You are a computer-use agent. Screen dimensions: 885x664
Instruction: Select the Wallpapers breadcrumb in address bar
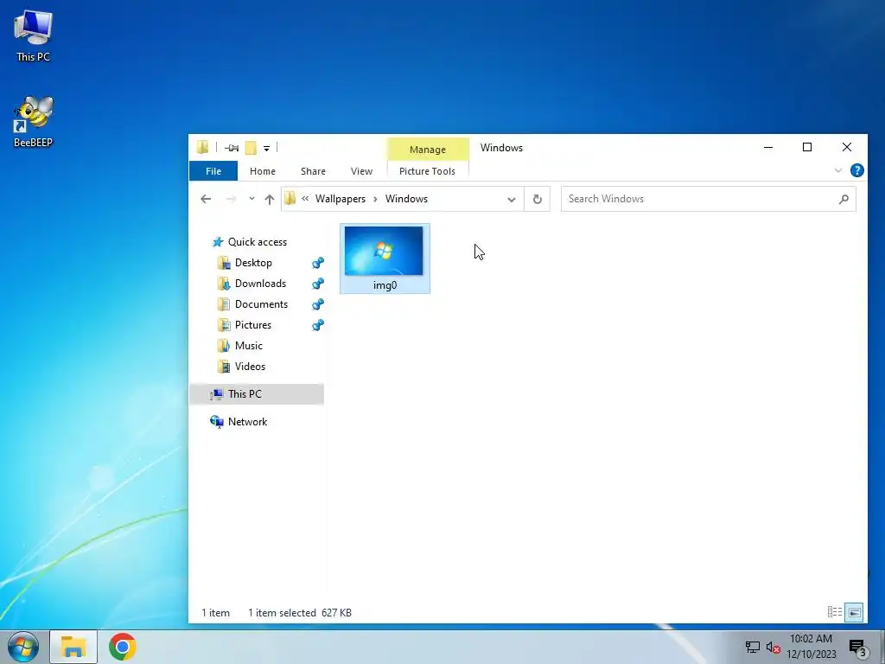341,199
